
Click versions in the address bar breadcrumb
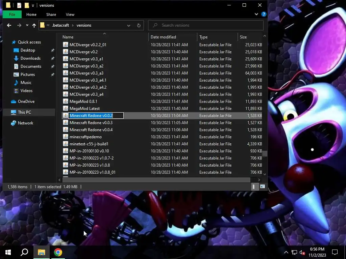84,25
